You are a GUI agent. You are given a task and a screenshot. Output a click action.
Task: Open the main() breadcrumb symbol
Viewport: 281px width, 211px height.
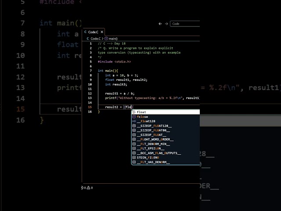click(x=113, y=39)
